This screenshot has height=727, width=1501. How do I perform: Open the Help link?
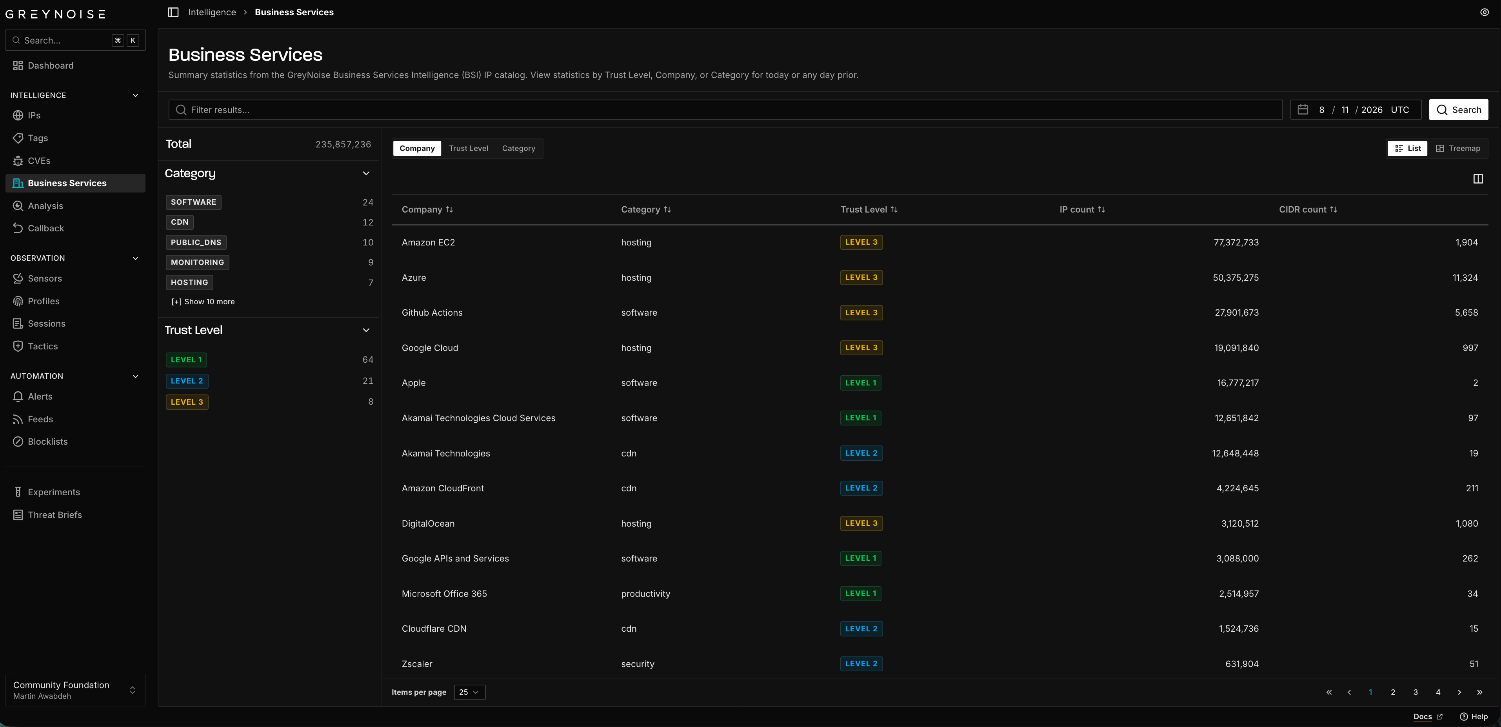pyautogui.click(x=1474, y=716)
